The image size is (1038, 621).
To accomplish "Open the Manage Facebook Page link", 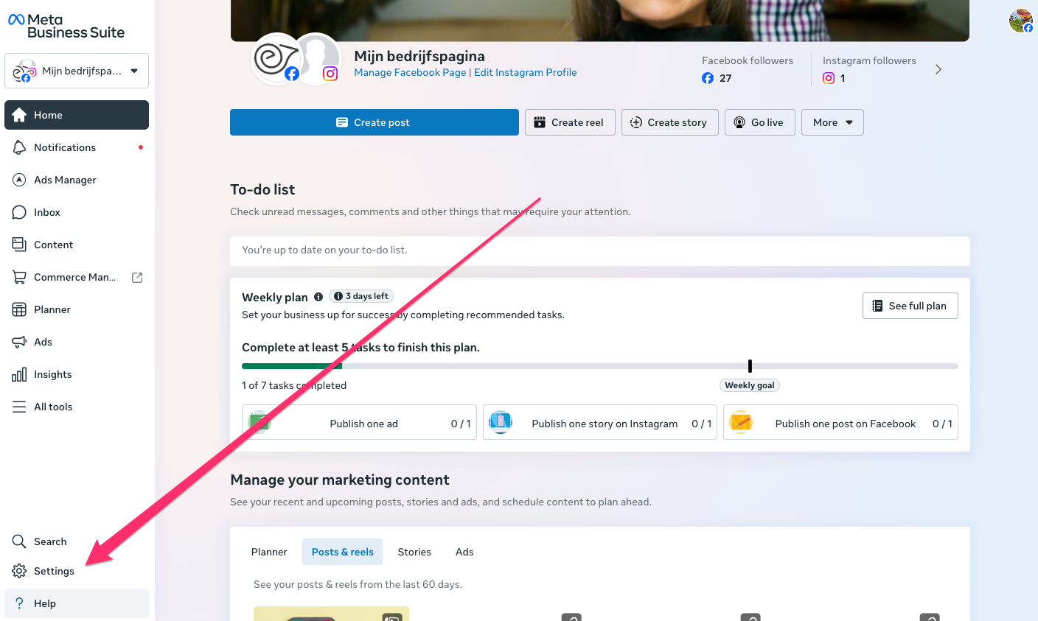I will coord(410,72).
